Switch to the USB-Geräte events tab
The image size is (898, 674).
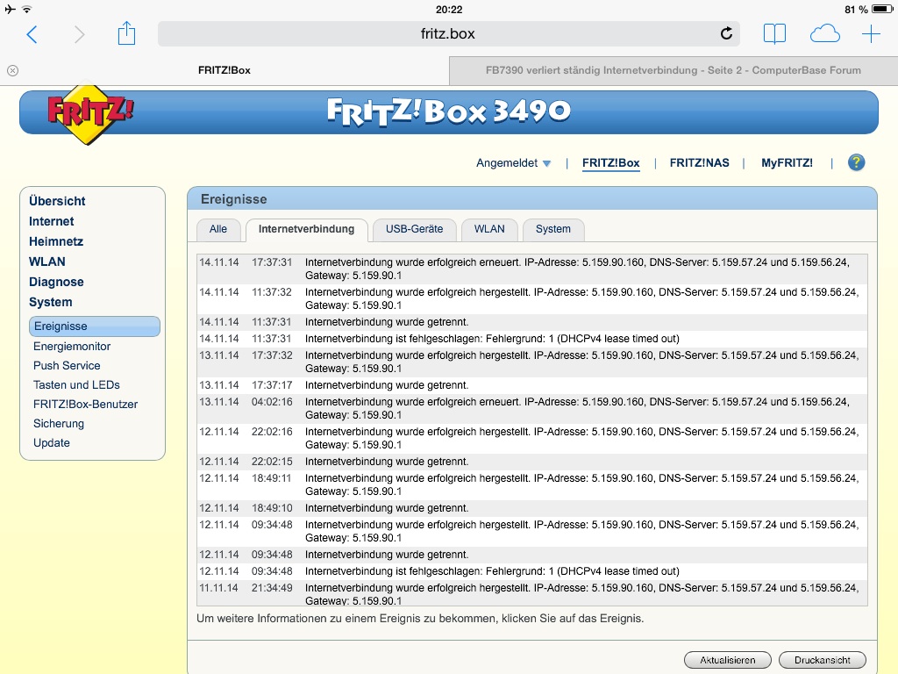[x=414, y=229]
